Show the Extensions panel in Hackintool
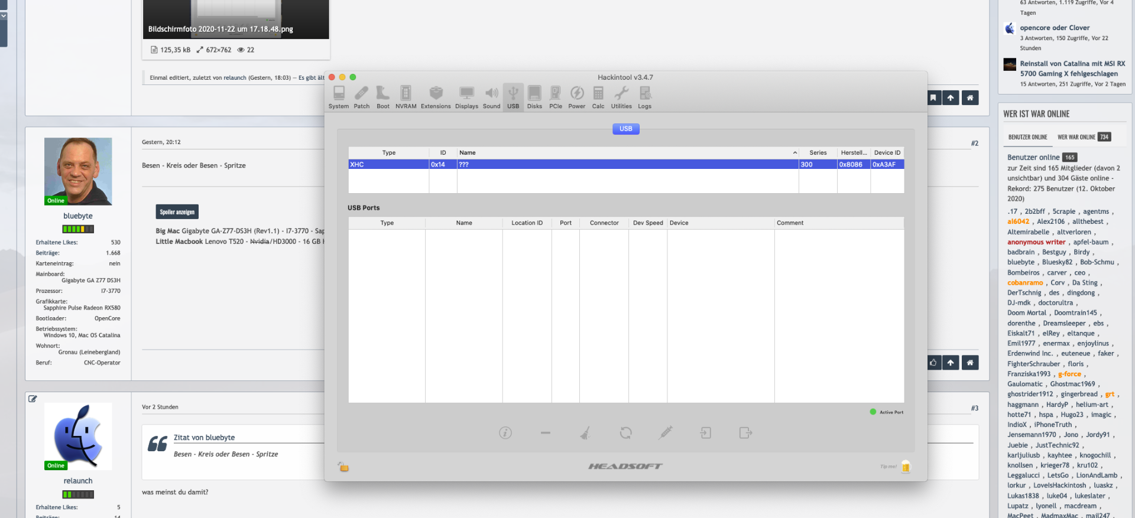 point(436,97)
